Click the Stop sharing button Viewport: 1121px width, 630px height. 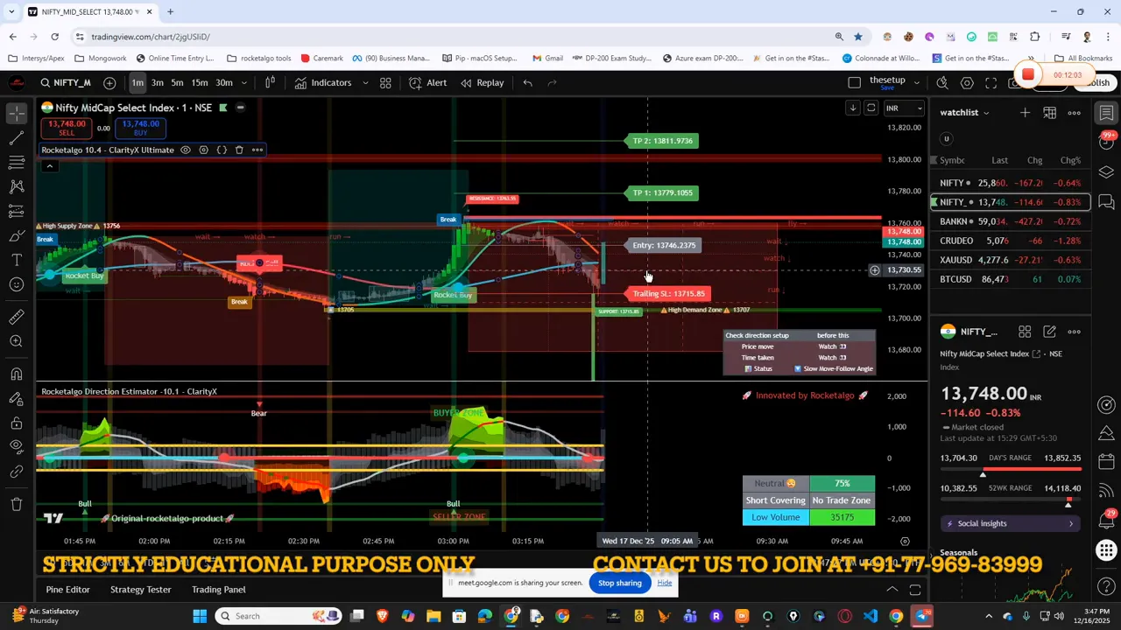tap(619, 583)
